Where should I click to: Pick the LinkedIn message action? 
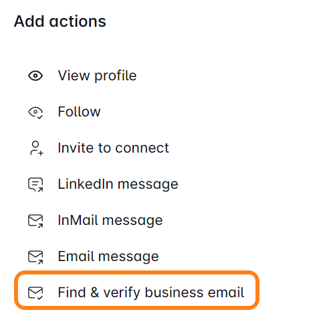click(118, 184)
